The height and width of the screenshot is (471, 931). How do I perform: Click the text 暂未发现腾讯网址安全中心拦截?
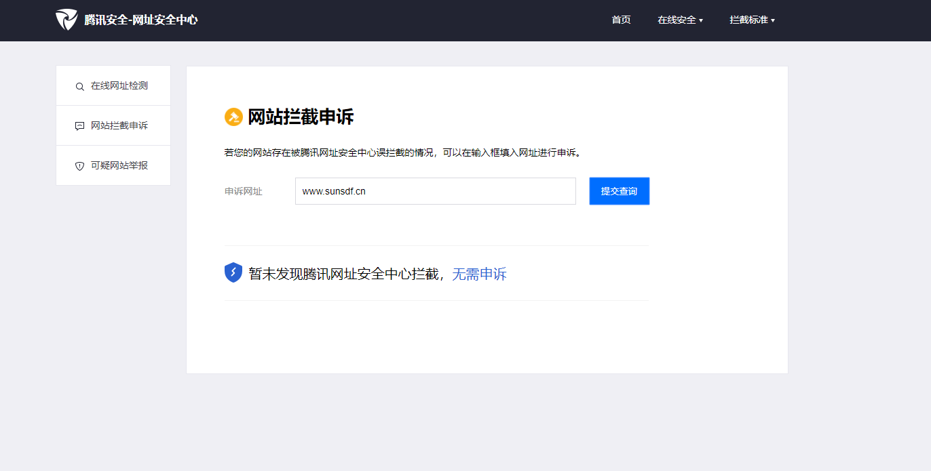pyautogui.click(x=343, y=274)
